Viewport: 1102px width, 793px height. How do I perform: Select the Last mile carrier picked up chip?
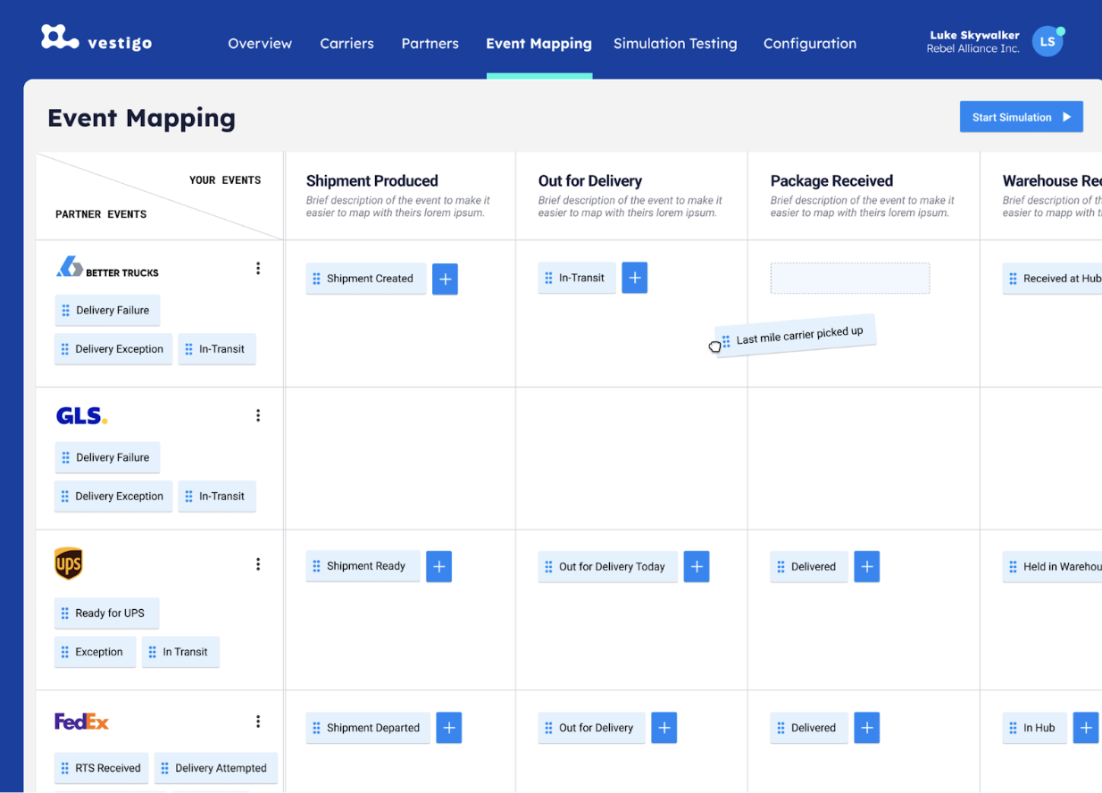[x=796, y=335]
